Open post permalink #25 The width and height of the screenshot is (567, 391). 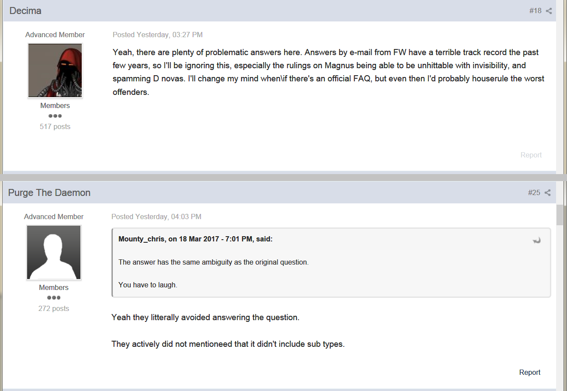click(x=534, y=193)
